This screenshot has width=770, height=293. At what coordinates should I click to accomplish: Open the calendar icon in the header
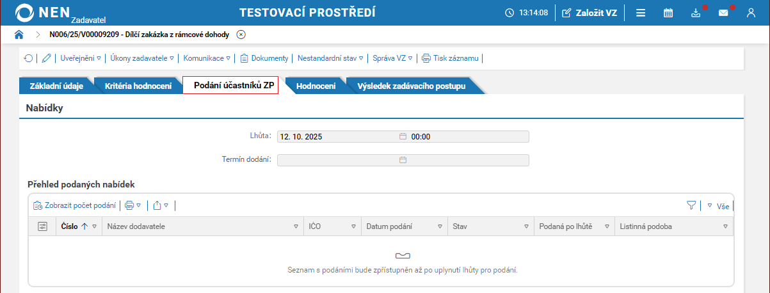point(668,13)
